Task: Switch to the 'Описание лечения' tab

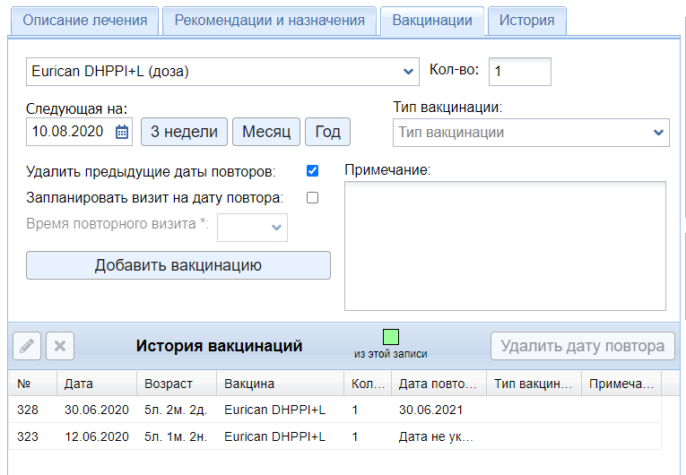Action: 83,21
